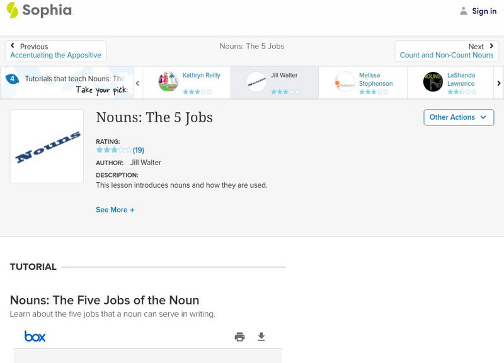Image resolution: width=504 pixels, height=363 pixels.
Task: Open the tutorial count badge showing 4
Action: point(11,78)
